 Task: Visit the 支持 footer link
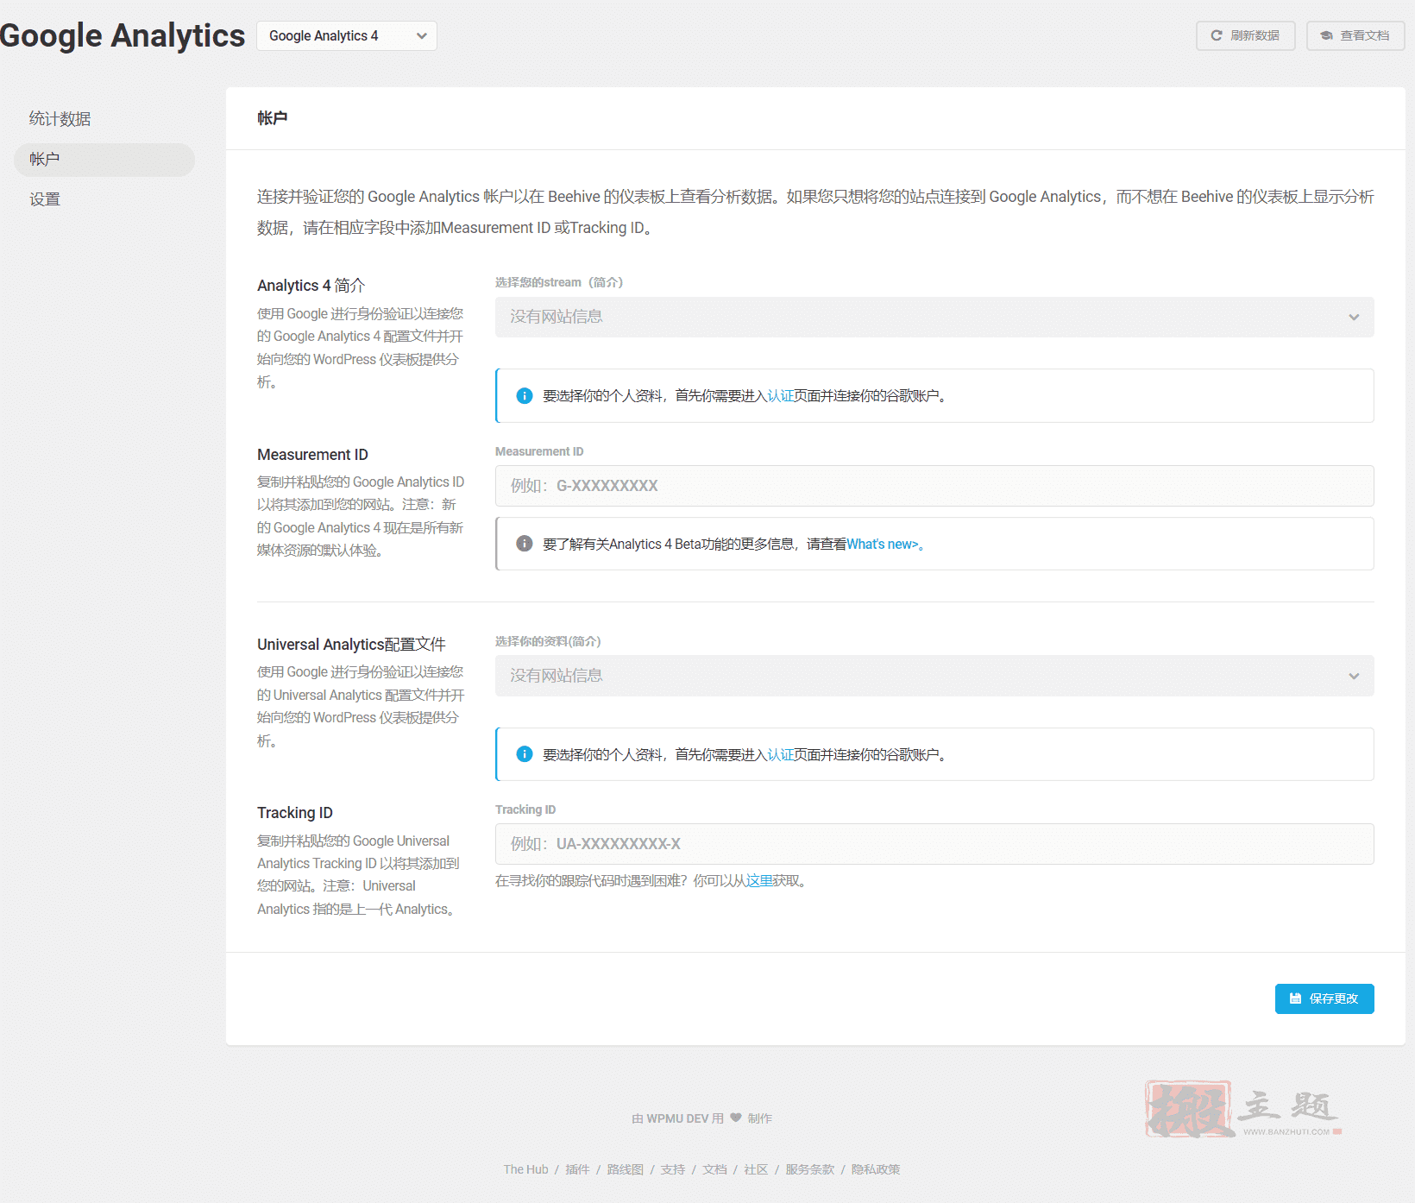point(673,1169)
